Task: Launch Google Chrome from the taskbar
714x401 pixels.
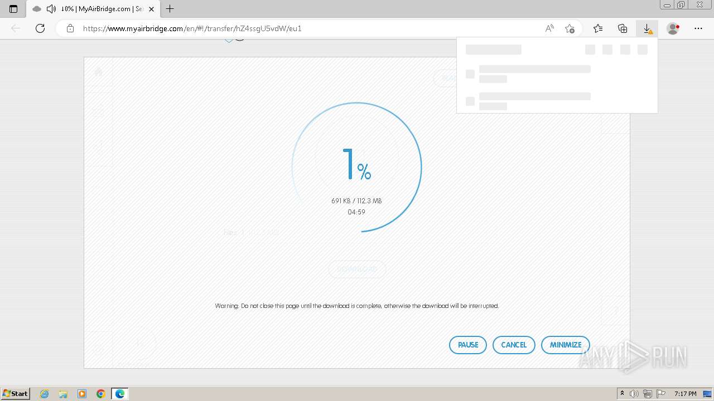Action: 101,394
